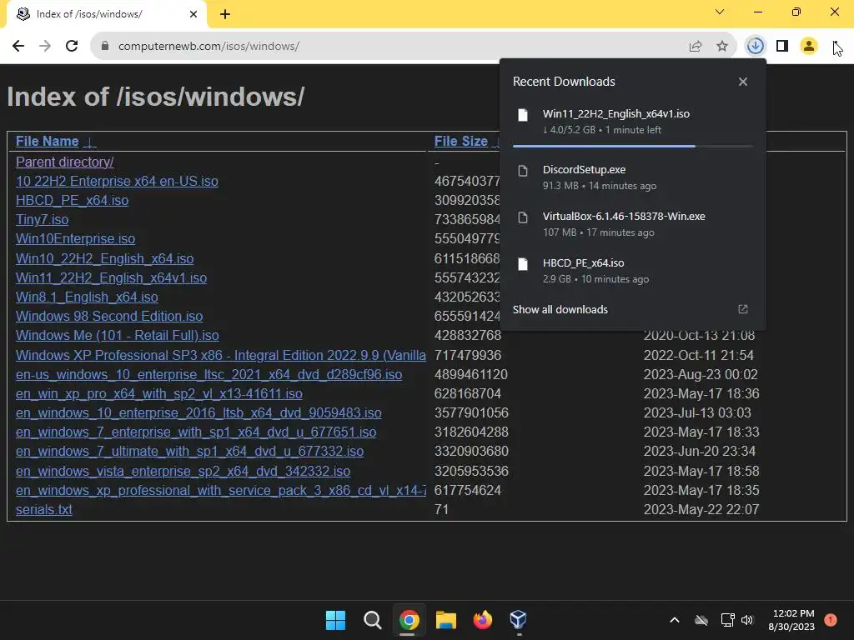
Task: Click the Win11 ISO download progress bar
Action: (633, 146)
